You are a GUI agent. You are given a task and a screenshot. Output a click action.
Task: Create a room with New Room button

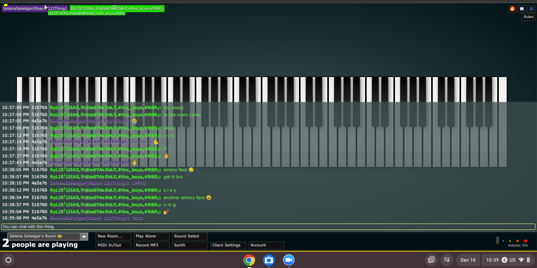click(113, 237)
